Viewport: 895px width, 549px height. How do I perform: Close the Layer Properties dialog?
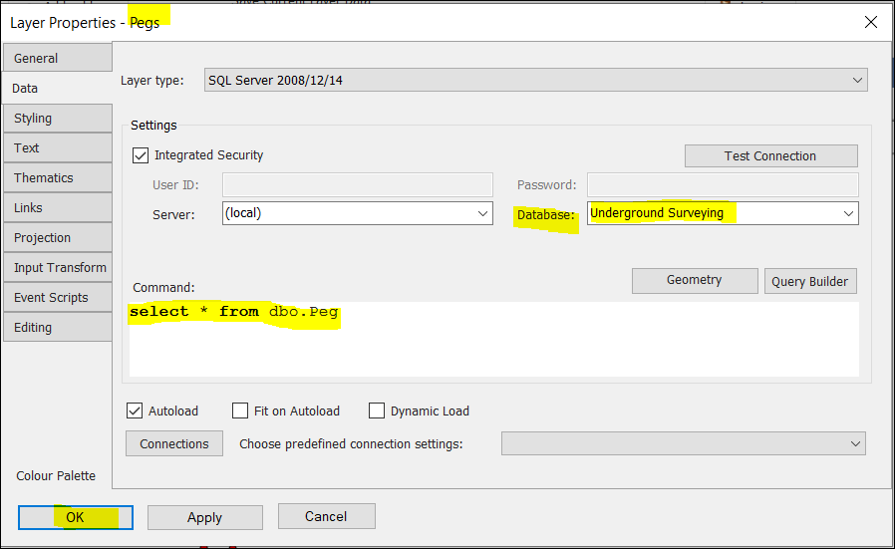tap(871, 21)
